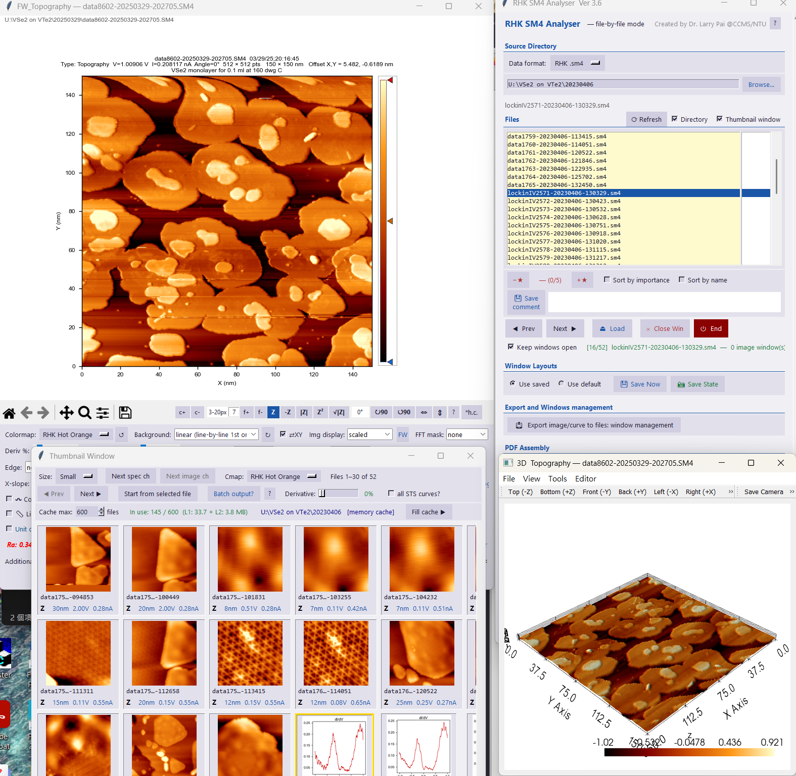Click the c- contrast decrease button
Screen dimensions: 796x776
tap(198, 412)
